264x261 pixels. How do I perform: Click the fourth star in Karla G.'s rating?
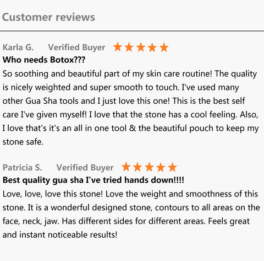(152, 47)
